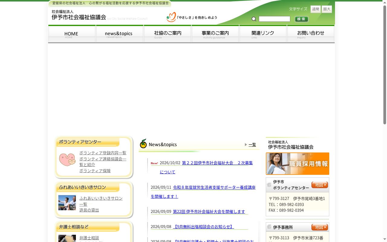
Task: View the News&topics 一覧 list link
Action: point(252,145)
